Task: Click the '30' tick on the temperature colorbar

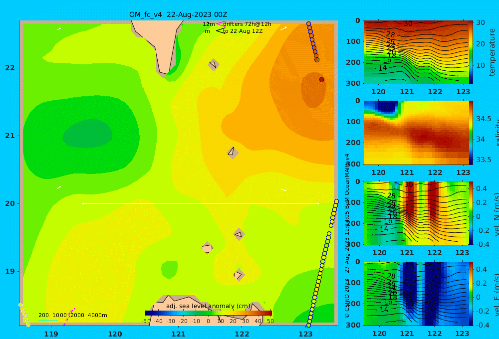Action: coord(481,22)
